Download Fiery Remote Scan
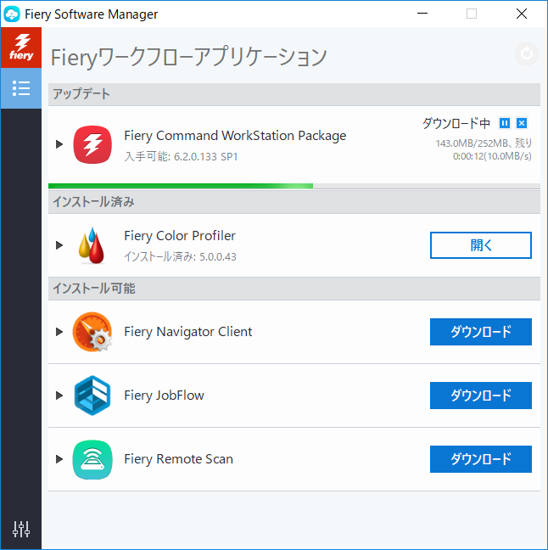 coord(481,459)
